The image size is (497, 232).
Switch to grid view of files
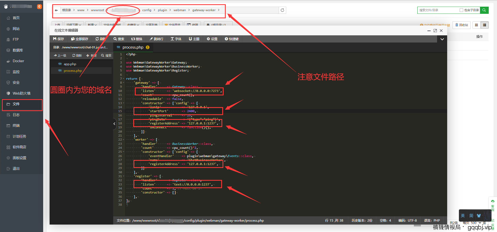tap(476, 25)
